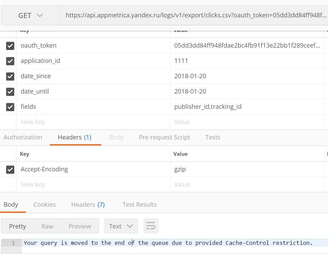
Task: Select the application_id key cell
Action: (x=94, y=61)
